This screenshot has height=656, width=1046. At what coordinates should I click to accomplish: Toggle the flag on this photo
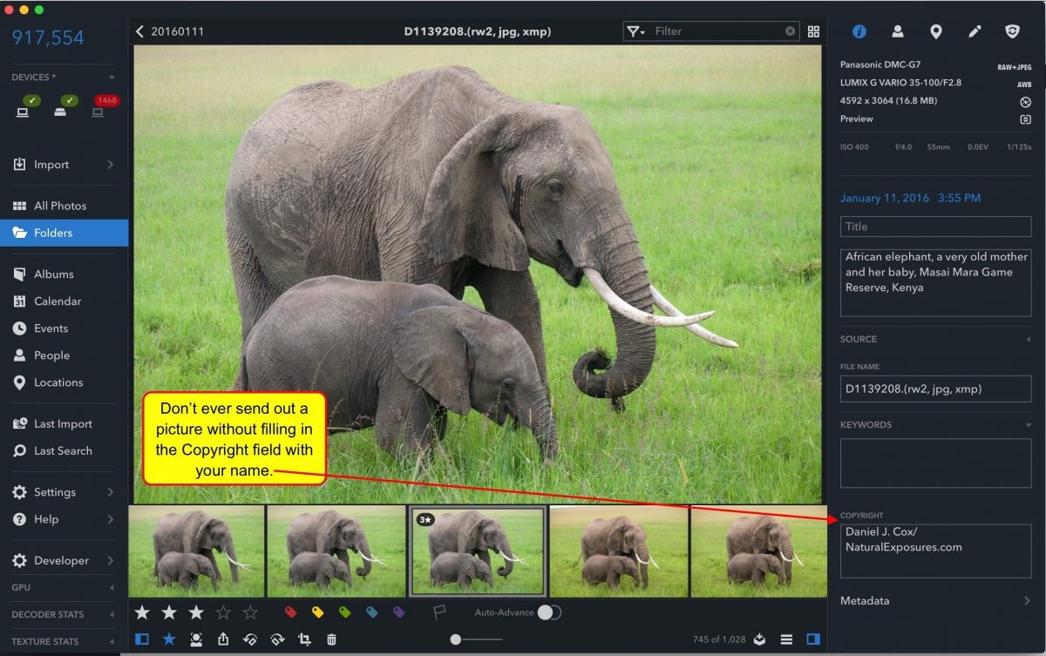click(440, 612)
